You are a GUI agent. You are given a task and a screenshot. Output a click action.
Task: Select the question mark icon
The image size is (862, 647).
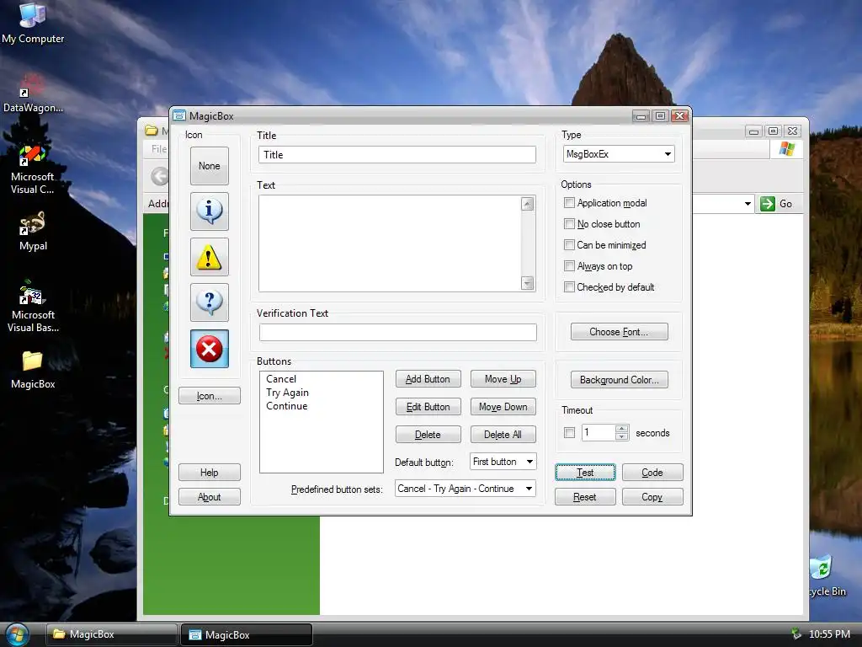tap(209, 302)
